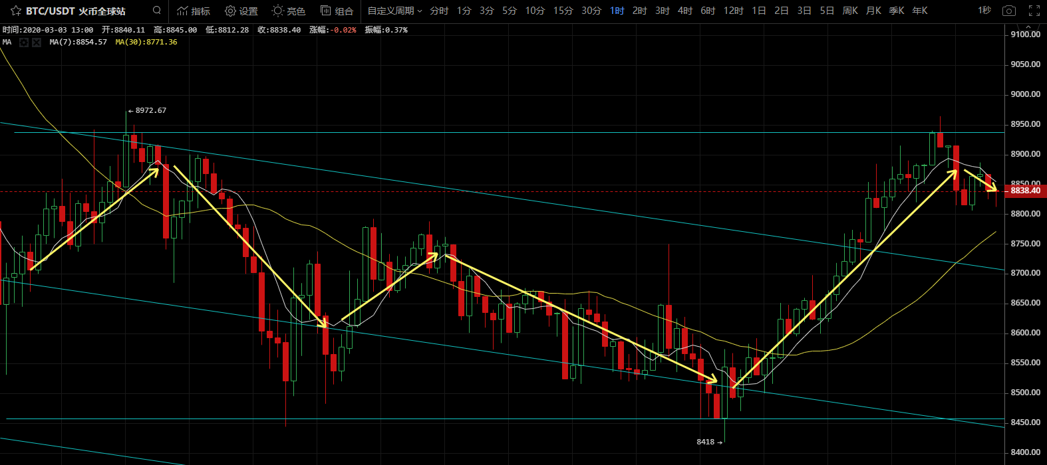This screenshot has height=465, width=1047.
Task: Click the 9100.00 price axis label
Action: pyautogui.click(x=1025, y=35)
